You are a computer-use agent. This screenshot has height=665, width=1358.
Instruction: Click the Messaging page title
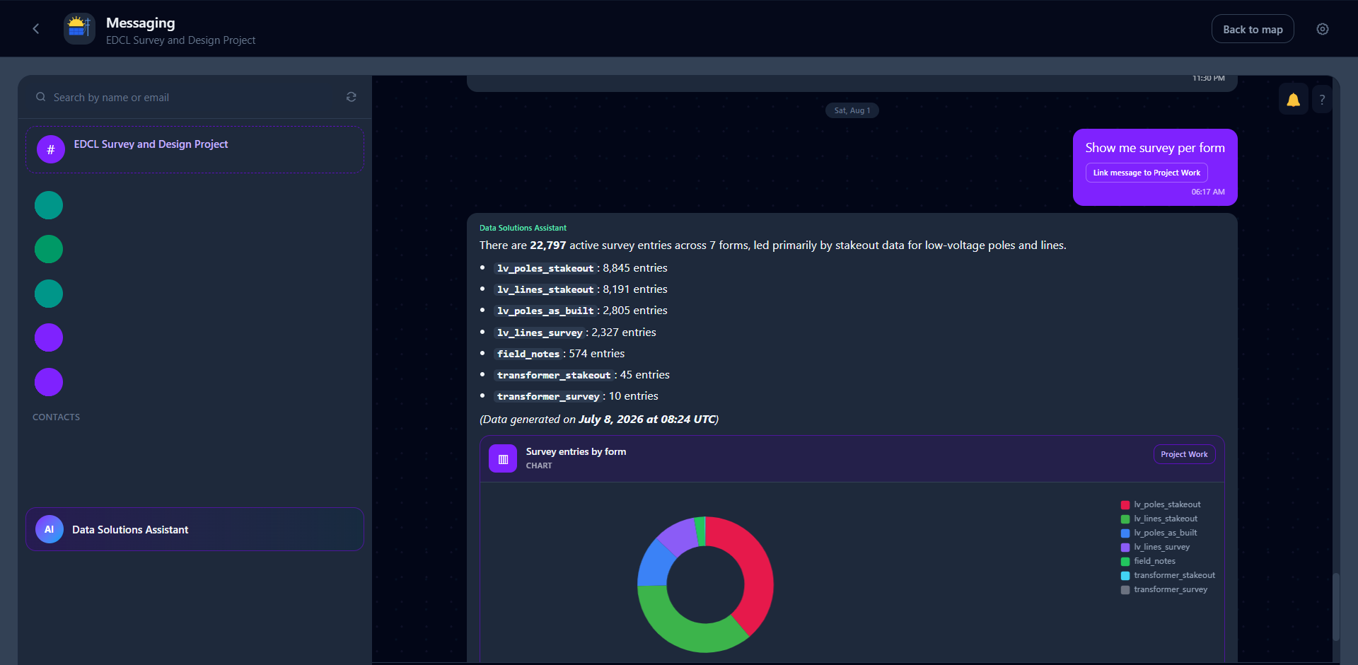click(140, 23)
